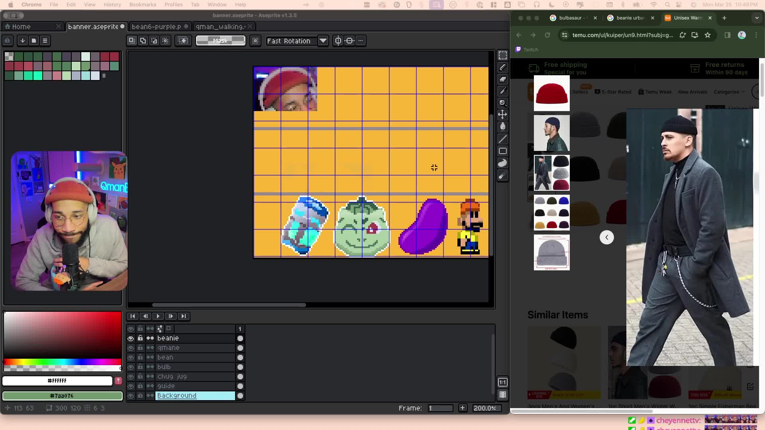Go to last frame
Image resolution: width=765 pixels, height=430 pixels.
[184, 316]
